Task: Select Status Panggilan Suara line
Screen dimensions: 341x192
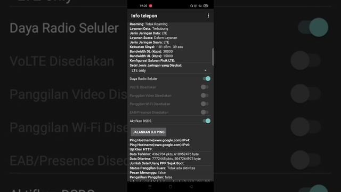Action: [163, 168]
